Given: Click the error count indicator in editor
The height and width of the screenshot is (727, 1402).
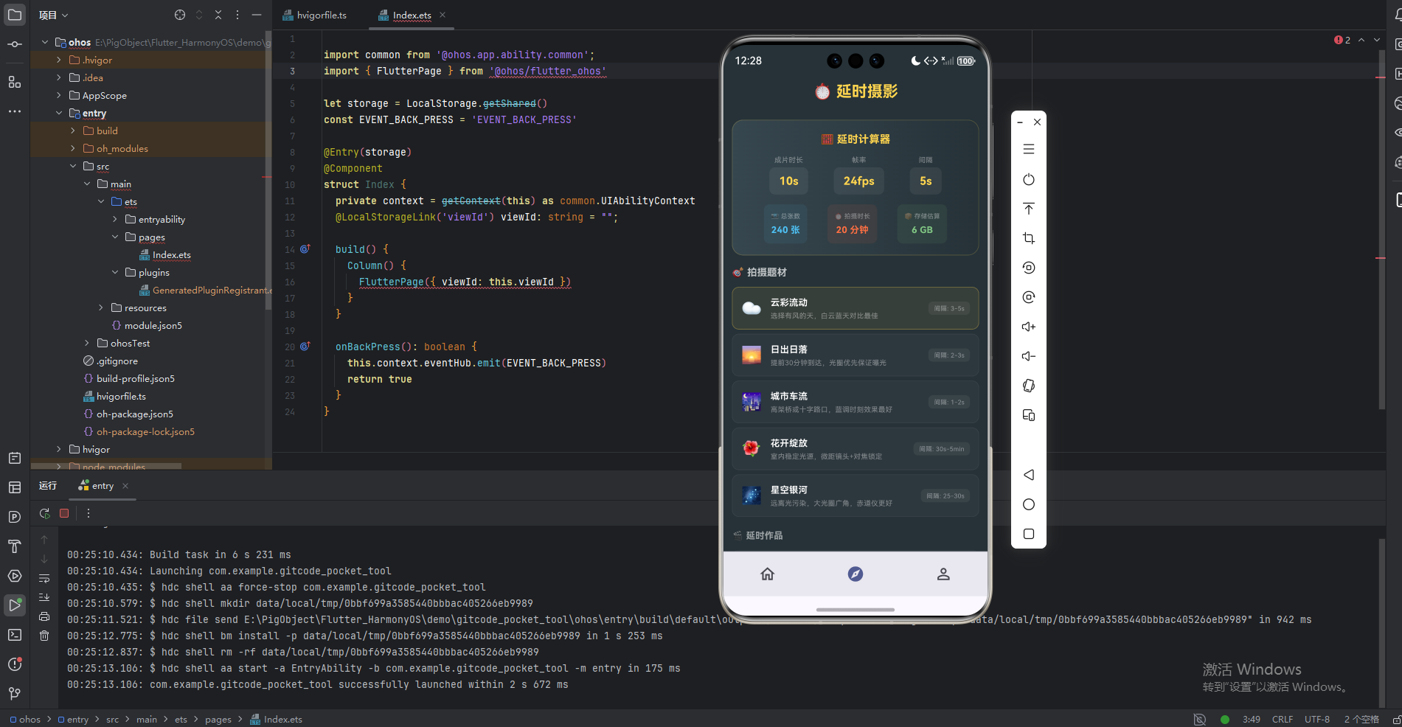Looking at the screenshot, I should click(1342, 40).
